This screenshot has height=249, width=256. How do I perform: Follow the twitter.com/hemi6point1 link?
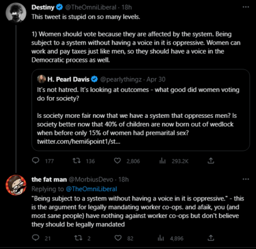(79, 141)
